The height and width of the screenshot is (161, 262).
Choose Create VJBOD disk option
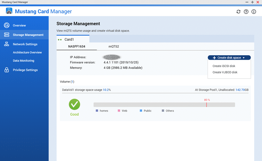(x=225, y=72)
